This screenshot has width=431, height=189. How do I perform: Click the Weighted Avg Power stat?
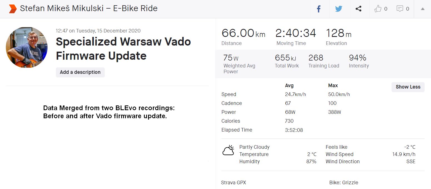click(239, 64)
